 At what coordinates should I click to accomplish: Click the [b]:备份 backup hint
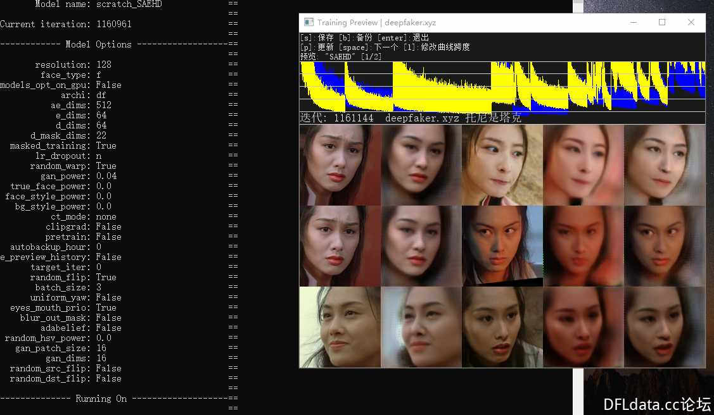[x=357, y=38]
